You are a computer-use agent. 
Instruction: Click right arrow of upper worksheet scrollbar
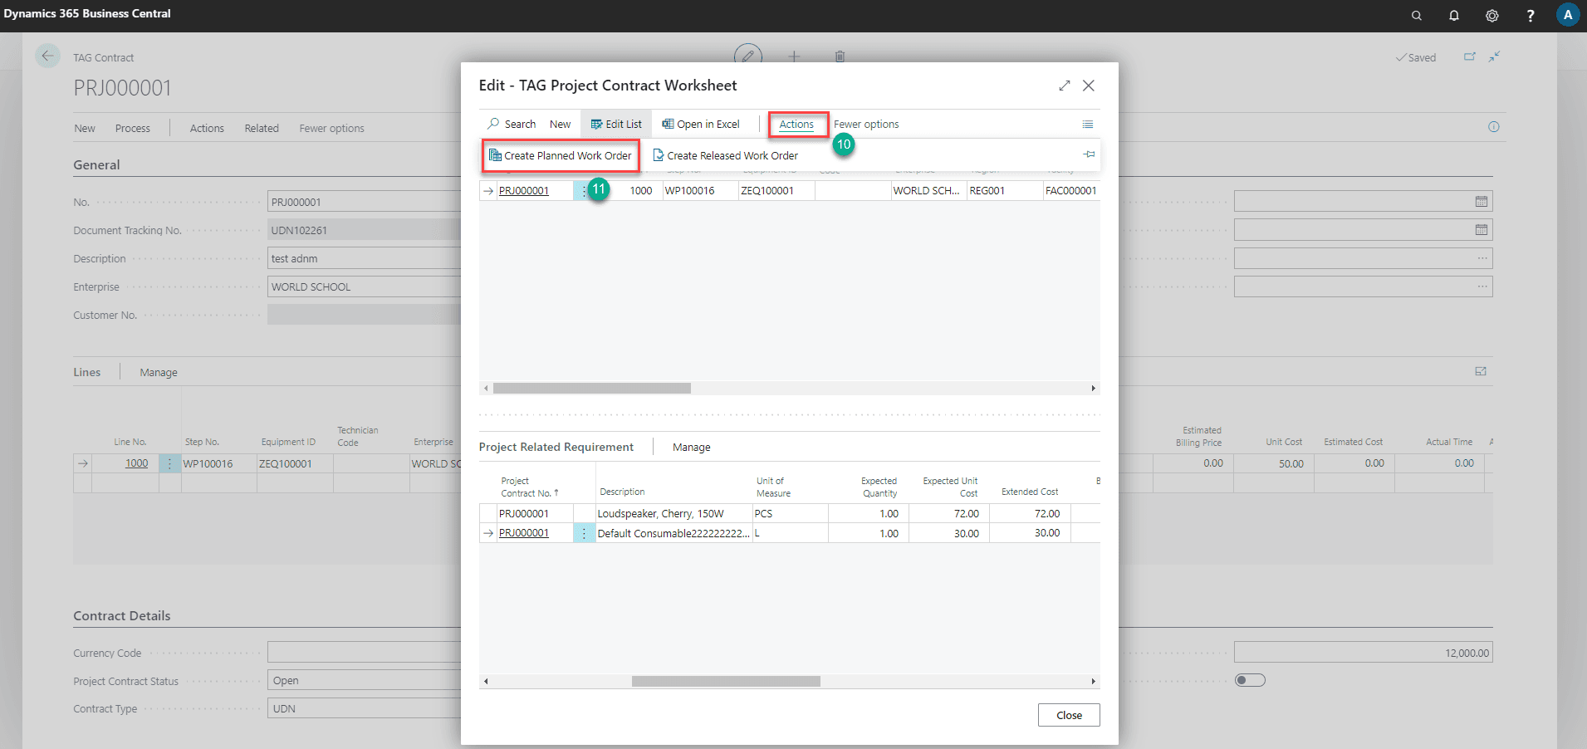[x=1093, y=389]
